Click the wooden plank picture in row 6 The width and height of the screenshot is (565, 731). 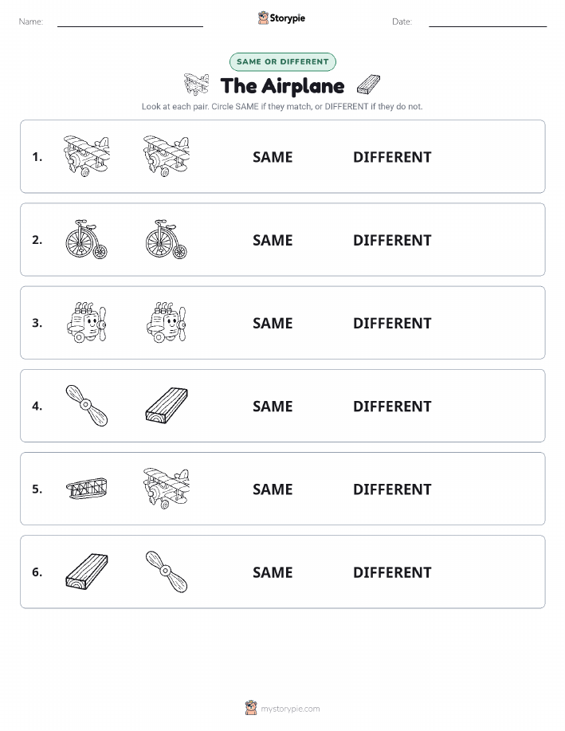[87, 572]
